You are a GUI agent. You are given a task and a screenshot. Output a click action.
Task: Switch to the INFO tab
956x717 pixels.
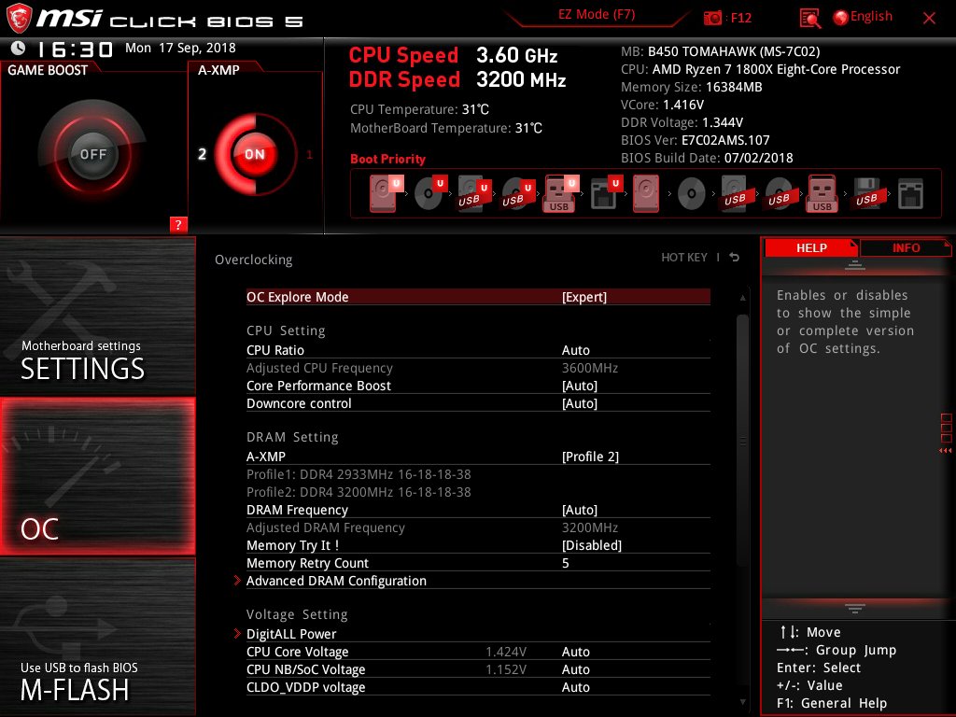pyautogui.click(x=906, y=248)
